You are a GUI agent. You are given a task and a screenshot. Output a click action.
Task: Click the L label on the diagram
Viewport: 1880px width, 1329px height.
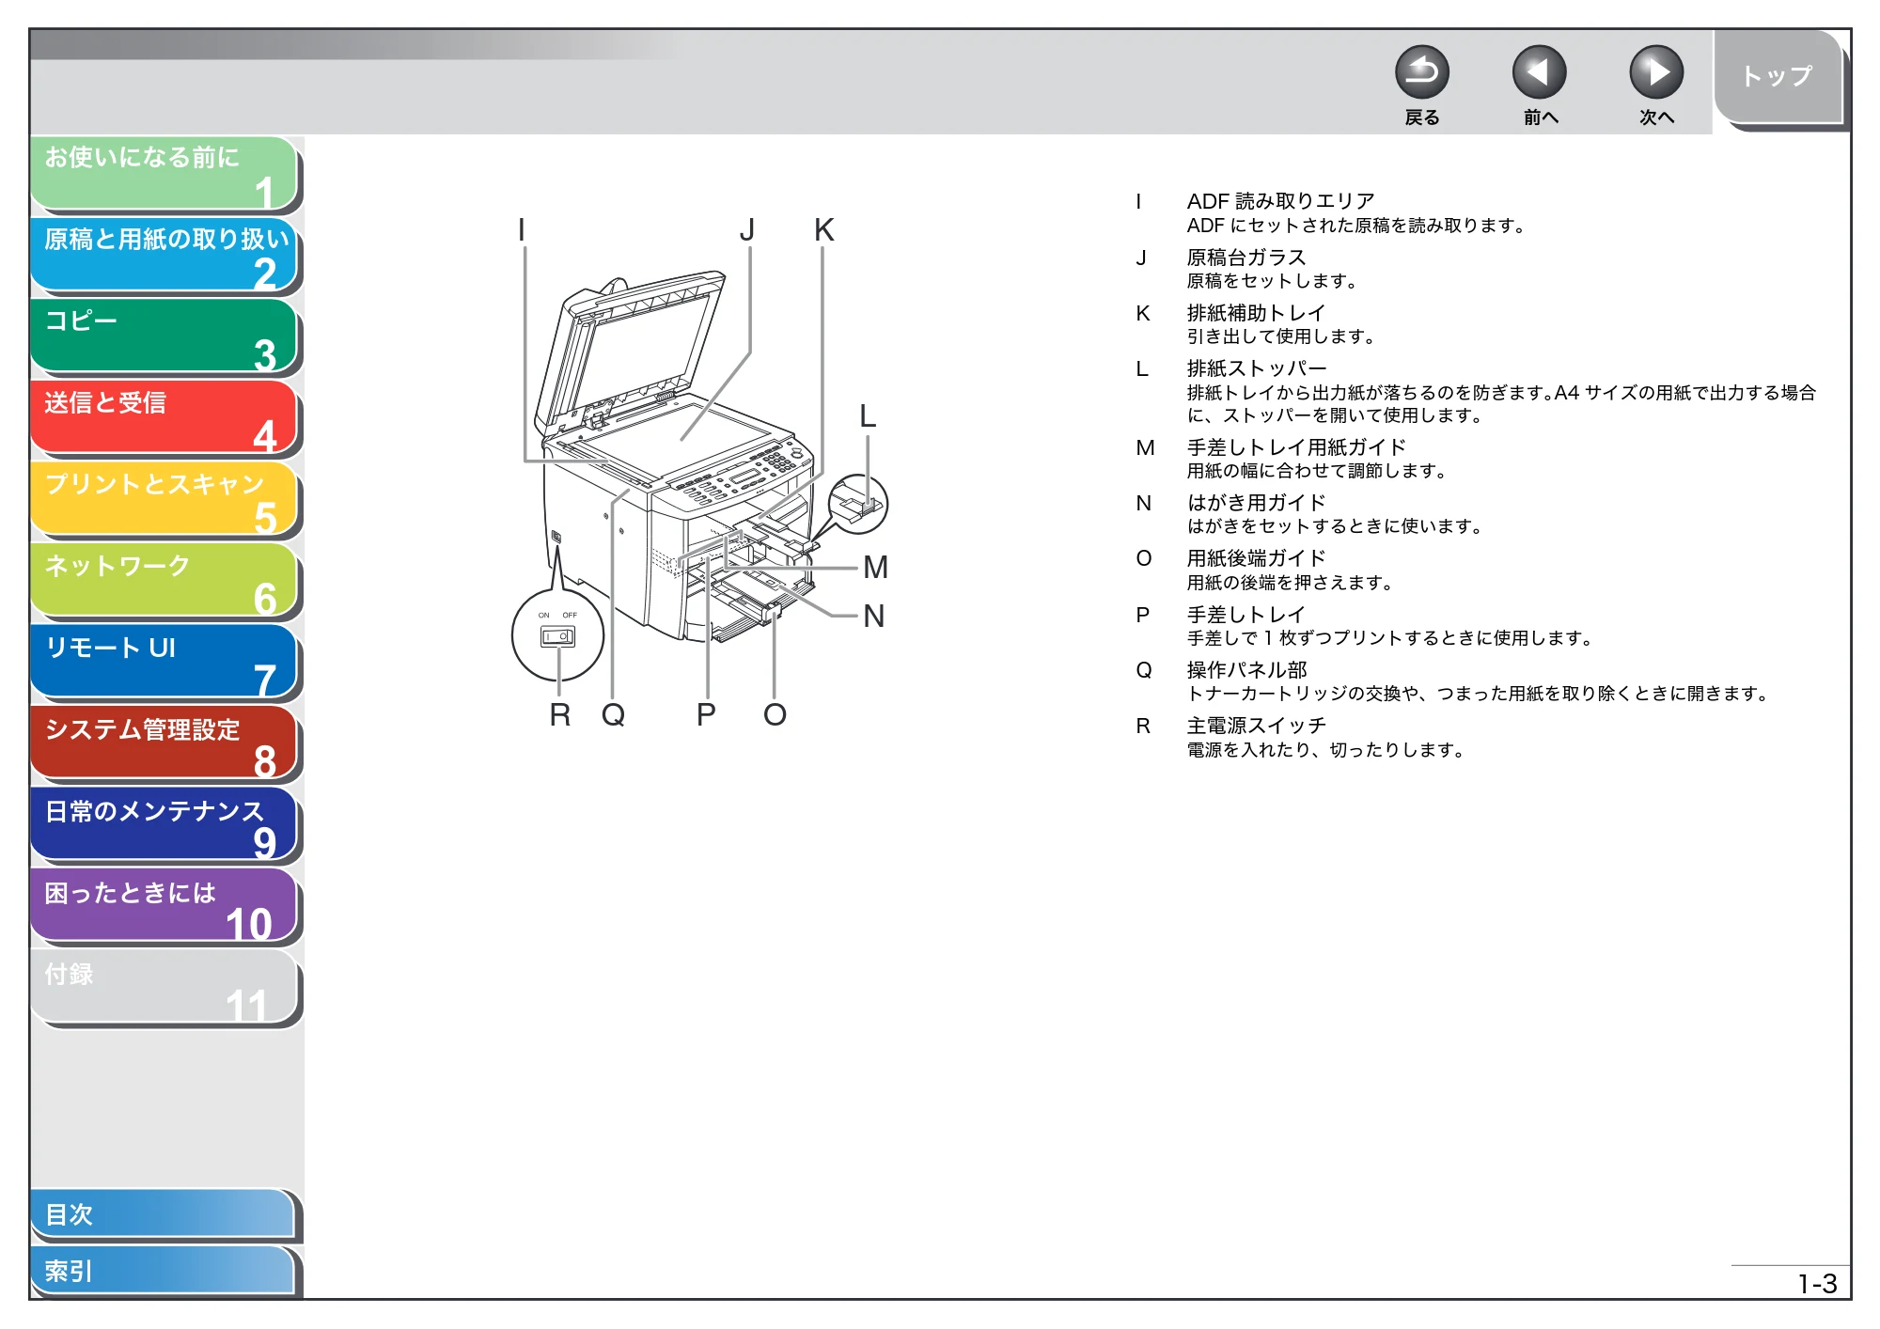click(x=868, y=415)
